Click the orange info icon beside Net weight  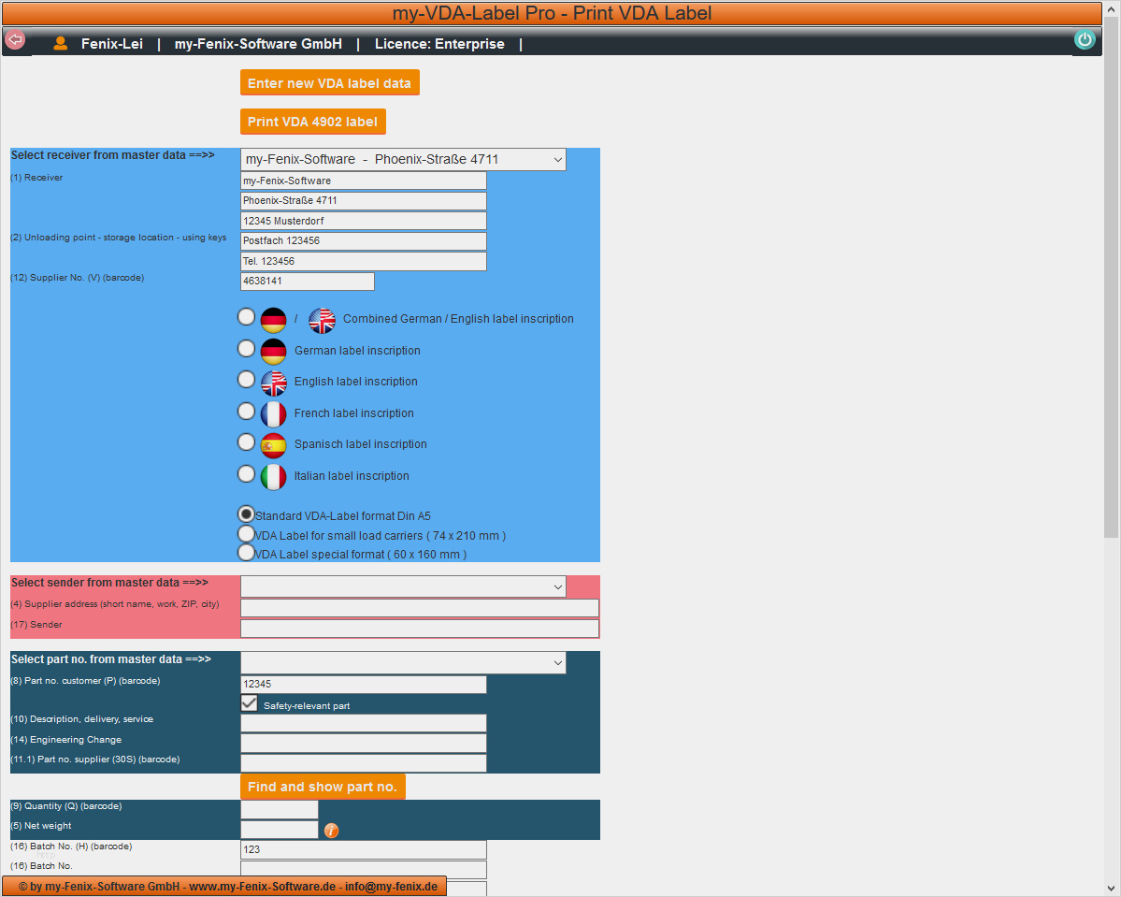[x=331, y=830]
